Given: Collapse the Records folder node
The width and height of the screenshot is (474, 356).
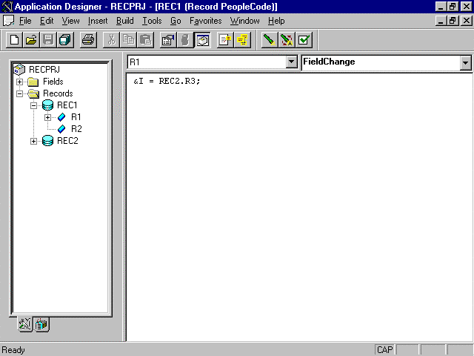Looking at the screenshot, I should pyautogui.click(x=20, y=93).
